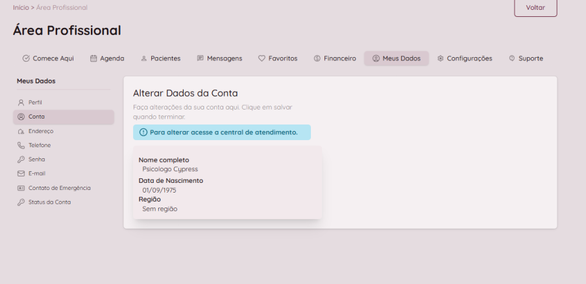The width and height of the screenshot is (586, 284).
Task: Click the calendar icon beside Agenda
Action: [93, 58]
